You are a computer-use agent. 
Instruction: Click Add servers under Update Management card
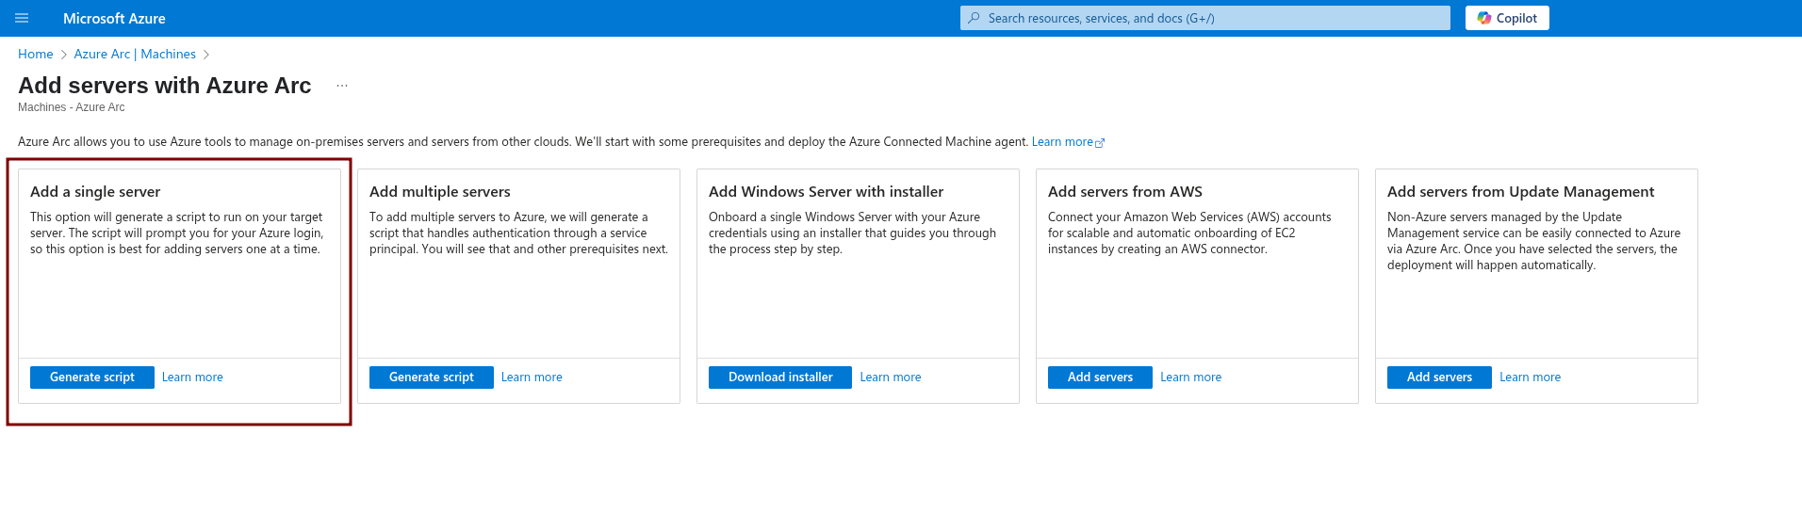pos(1439,377)
